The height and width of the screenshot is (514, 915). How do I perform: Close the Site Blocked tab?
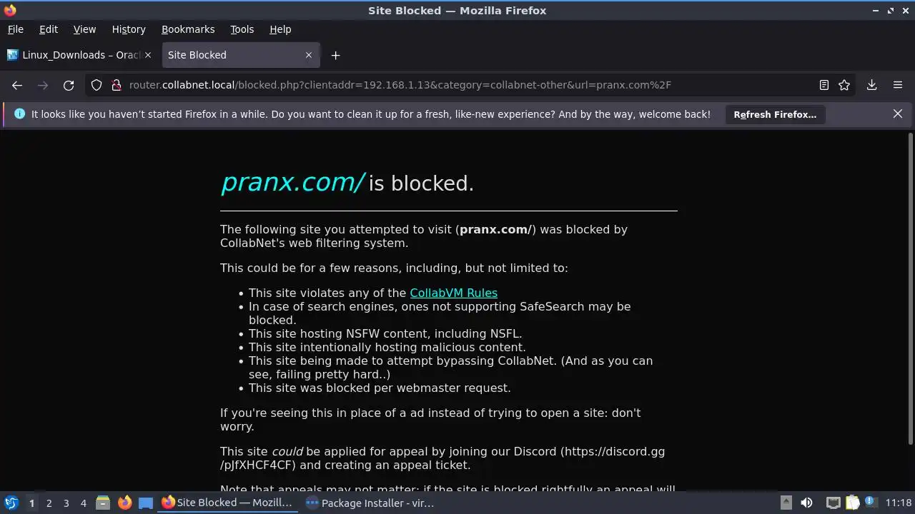pyautogui.click(x=309, y=55)
